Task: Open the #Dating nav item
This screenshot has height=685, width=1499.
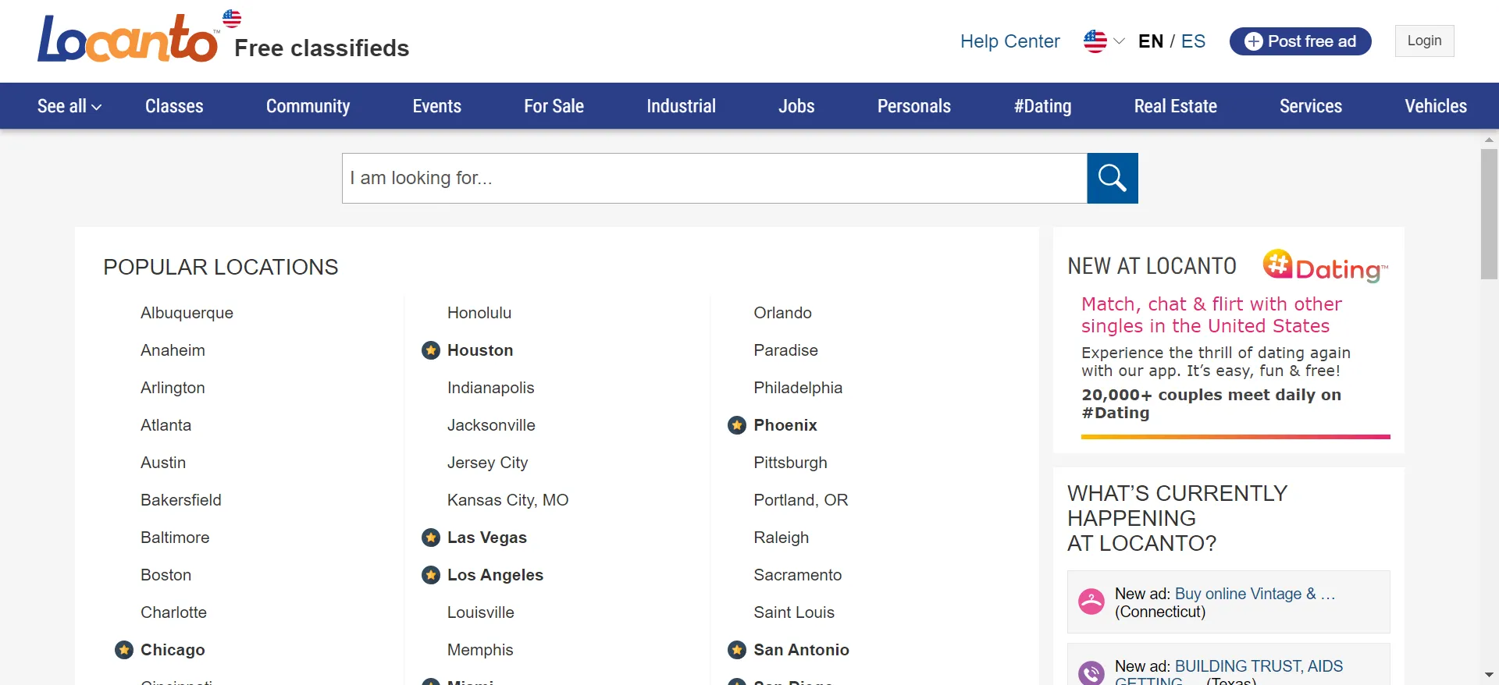Action: (x=1042, y=106)
